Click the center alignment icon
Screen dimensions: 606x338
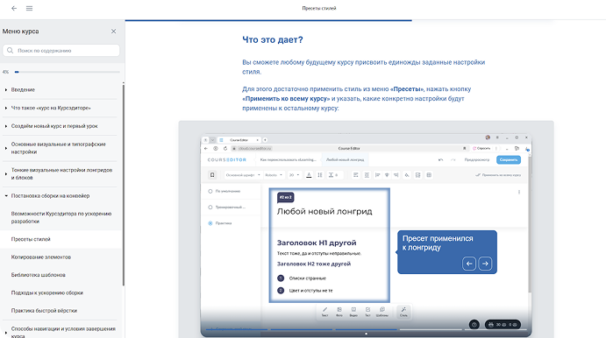click(x=387, y=175)
